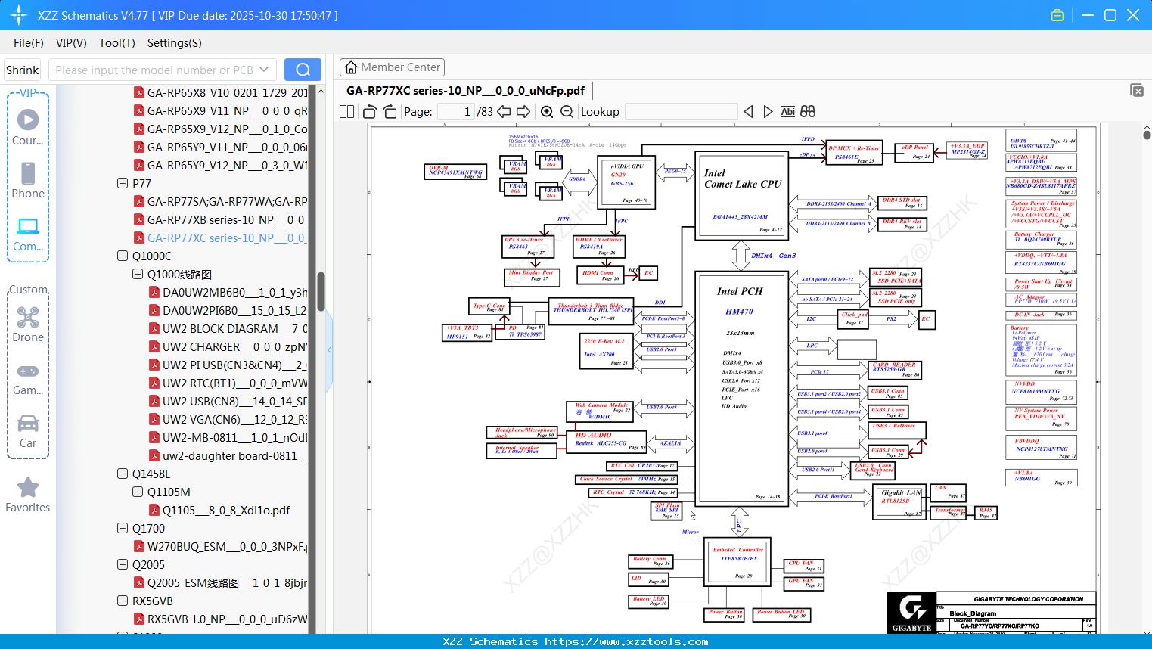The height and width of the screenshot is (649, 1152).
Task: Collapse the file tree panel handle
Action: coord(329,349)
